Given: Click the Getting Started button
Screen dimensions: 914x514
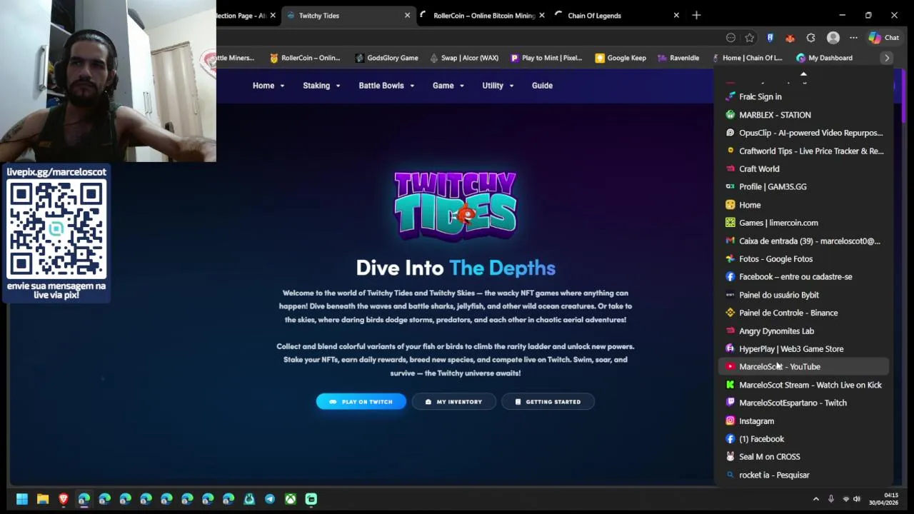Looking at the screenshot, I should tap(548, 402).
